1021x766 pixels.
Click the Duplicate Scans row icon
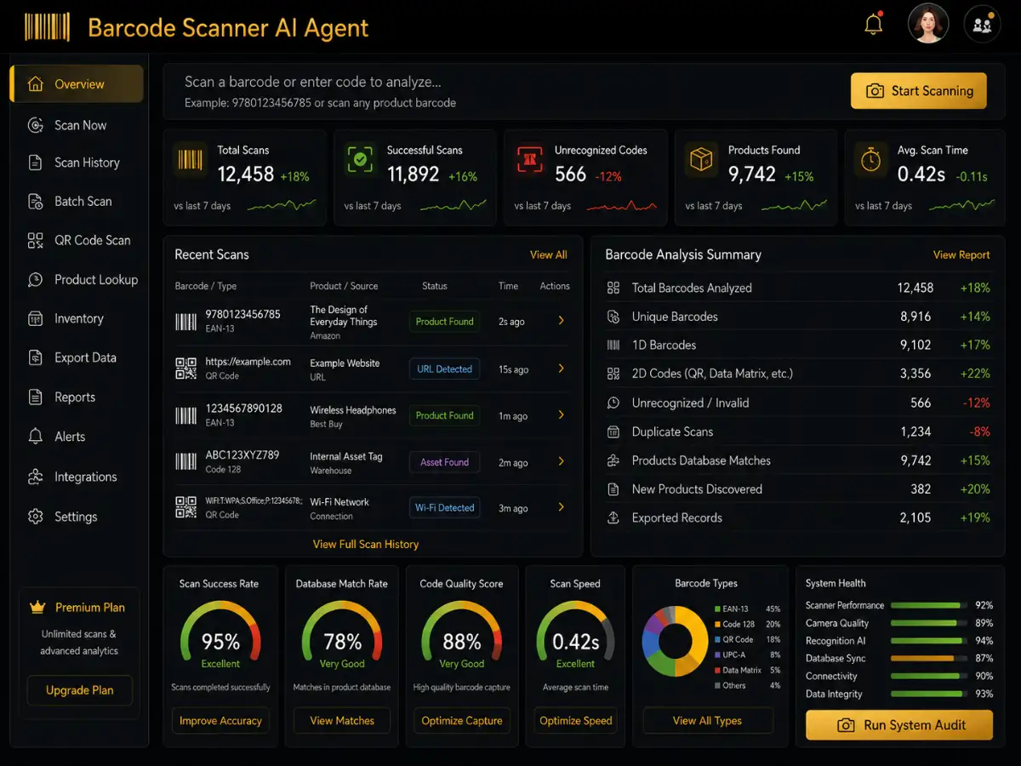613,432
